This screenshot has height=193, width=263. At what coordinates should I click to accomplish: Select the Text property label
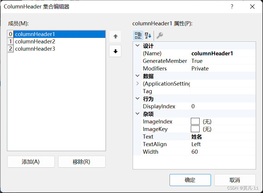click(x=148, y=137)
